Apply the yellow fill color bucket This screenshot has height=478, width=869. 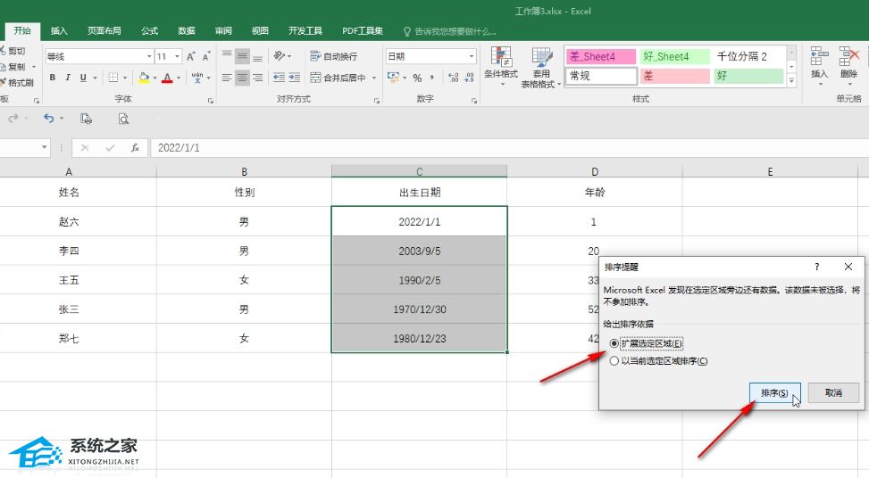(x=144, y=78)
